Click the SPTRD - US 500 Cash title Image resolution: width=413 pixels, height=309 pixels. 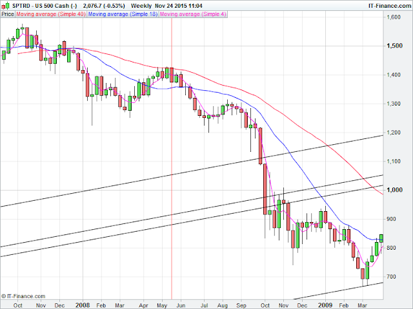point(45,6)
